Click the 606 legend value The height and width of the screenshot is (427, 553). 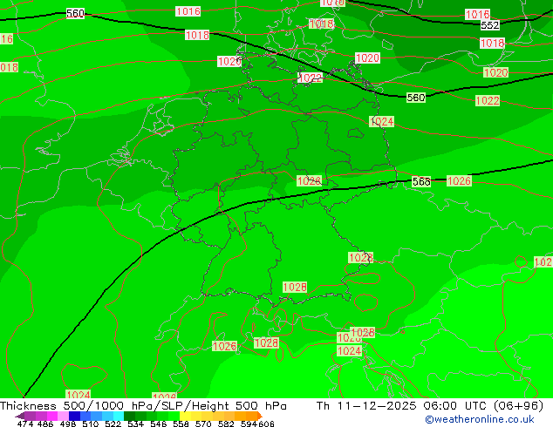(266, 424)
